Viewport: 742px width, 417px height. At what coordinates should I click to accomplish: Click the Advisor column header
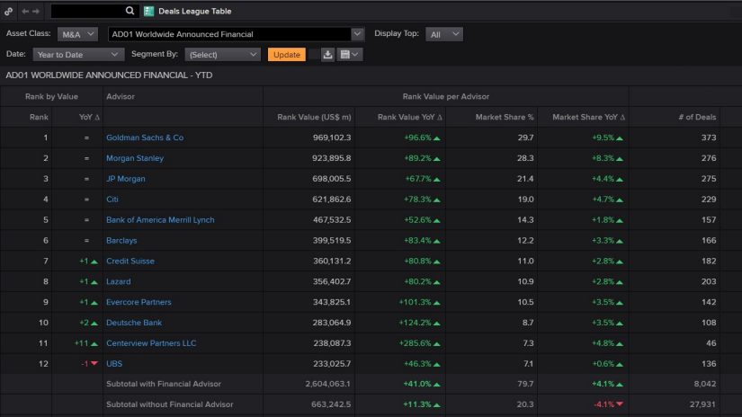click(x=121, y=96)
